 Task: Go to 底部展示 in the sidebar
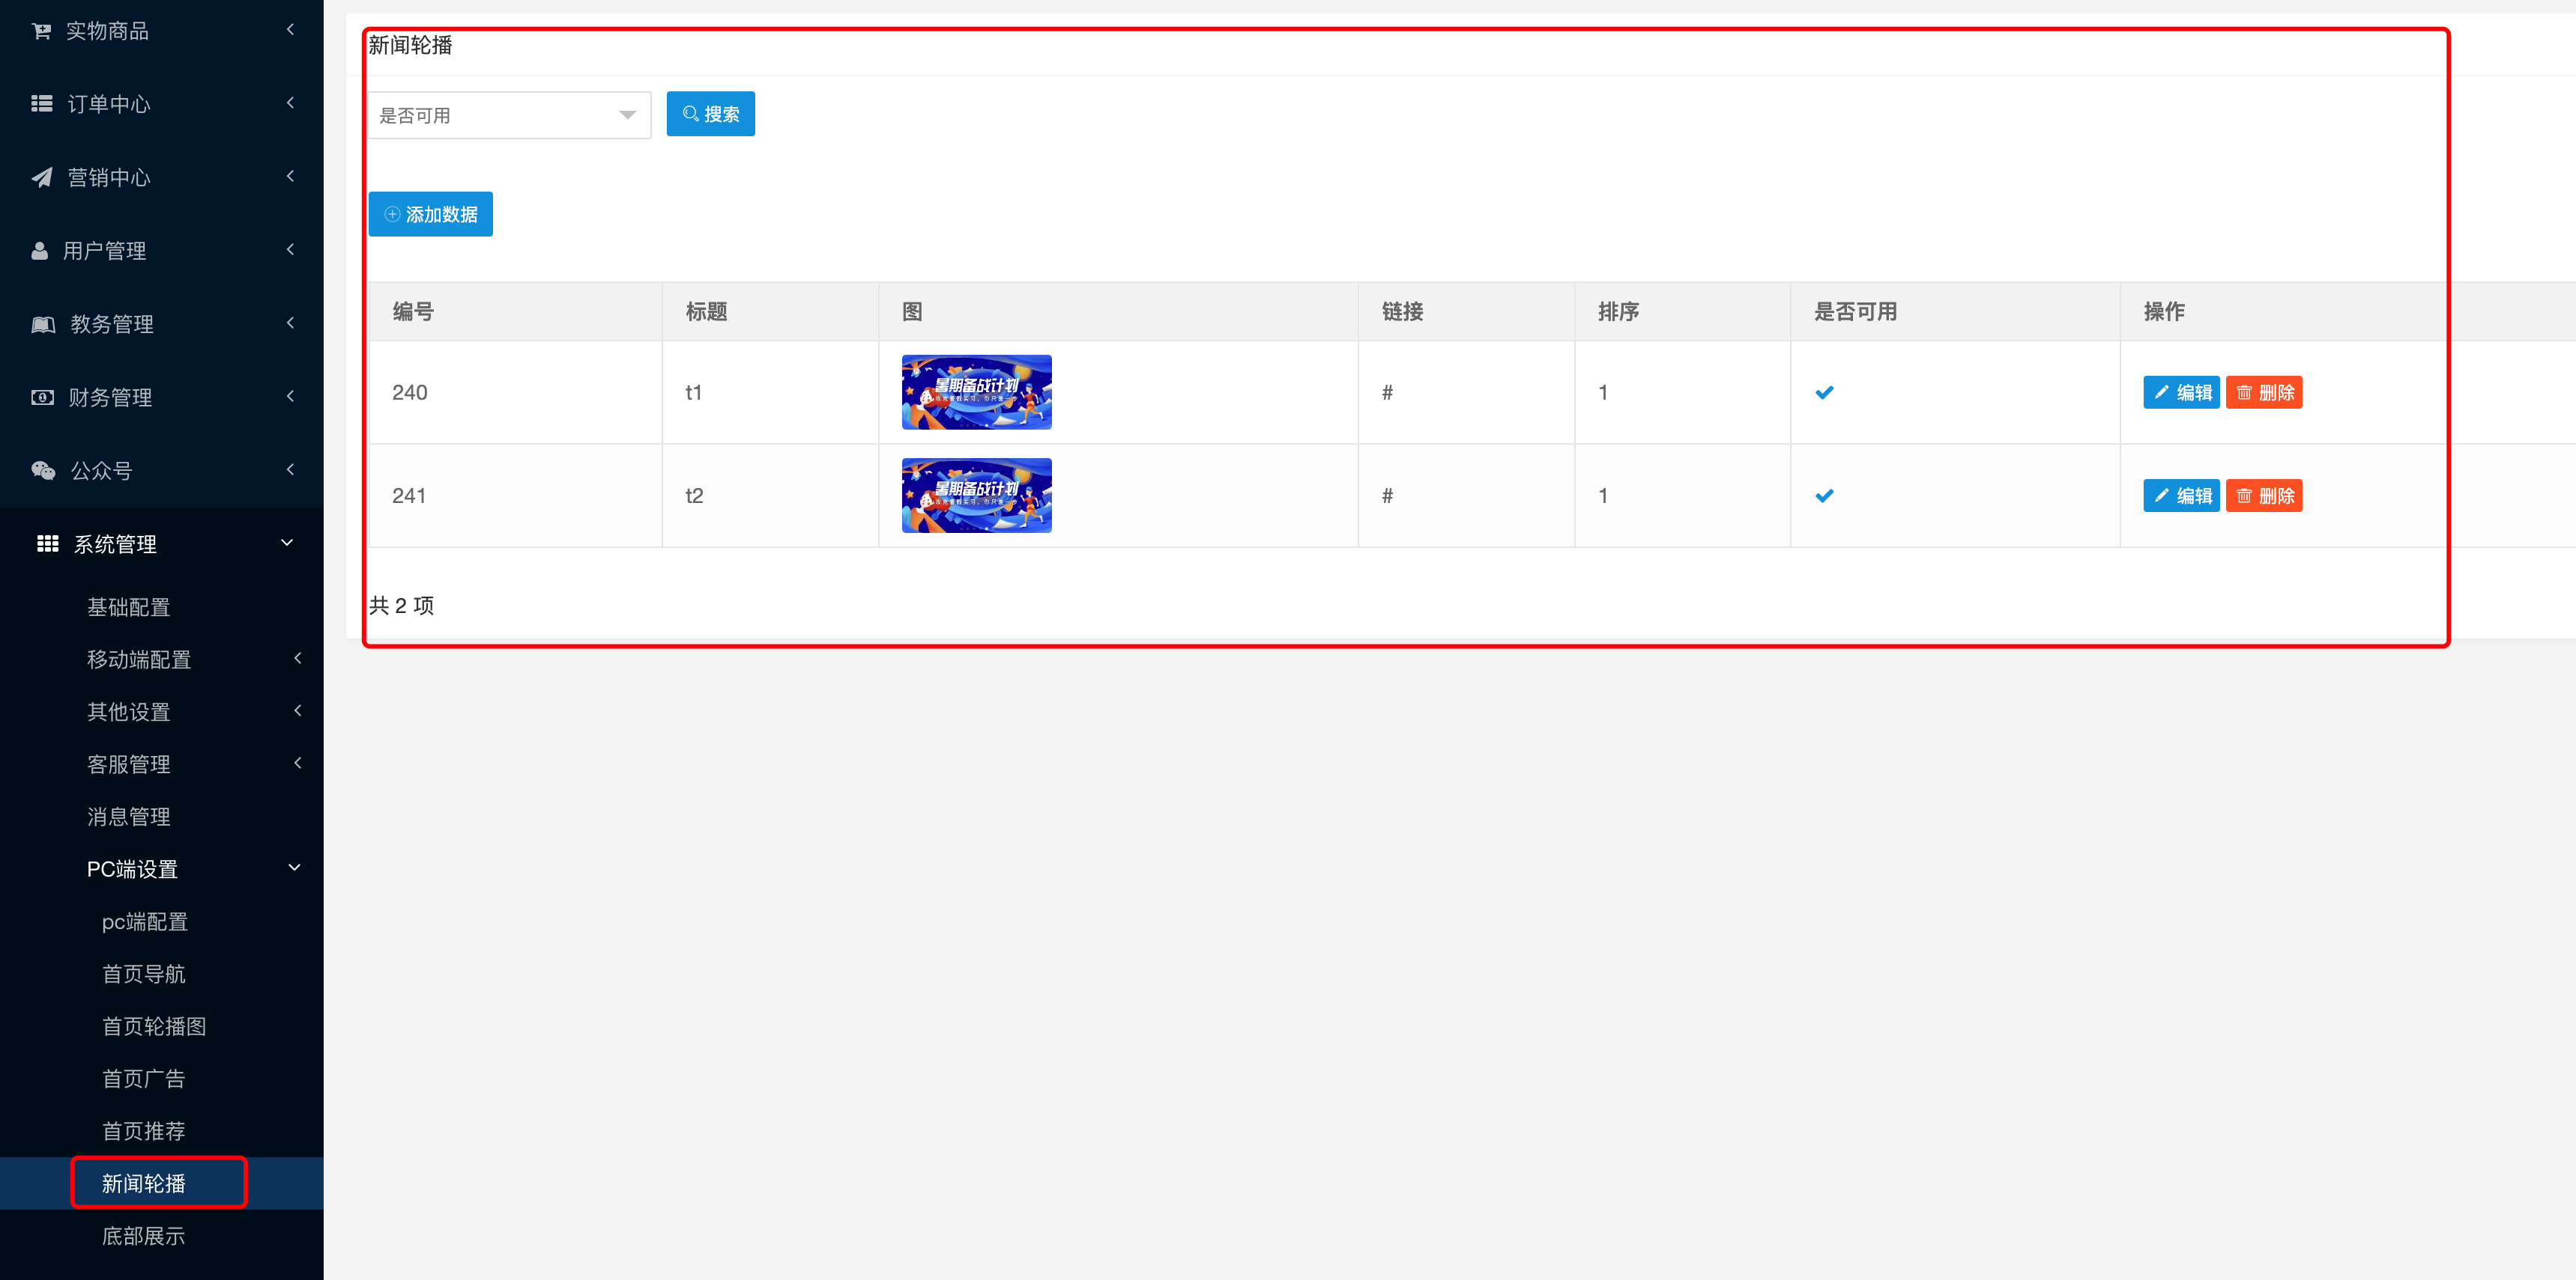point(143,1236)
